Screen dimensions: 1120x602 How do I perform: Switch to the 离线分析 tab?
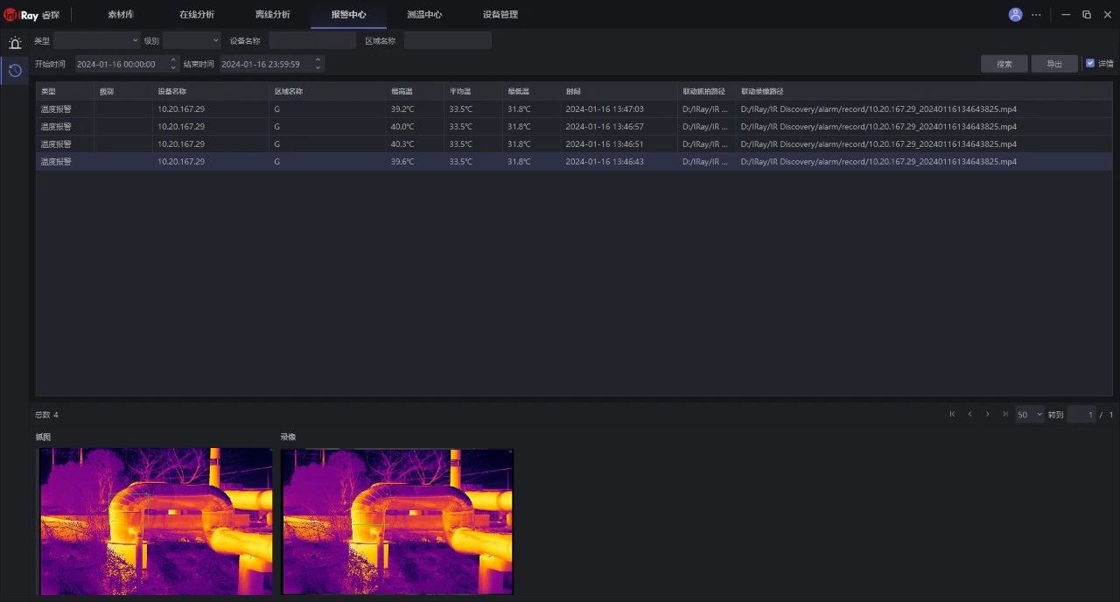(273, 15)
